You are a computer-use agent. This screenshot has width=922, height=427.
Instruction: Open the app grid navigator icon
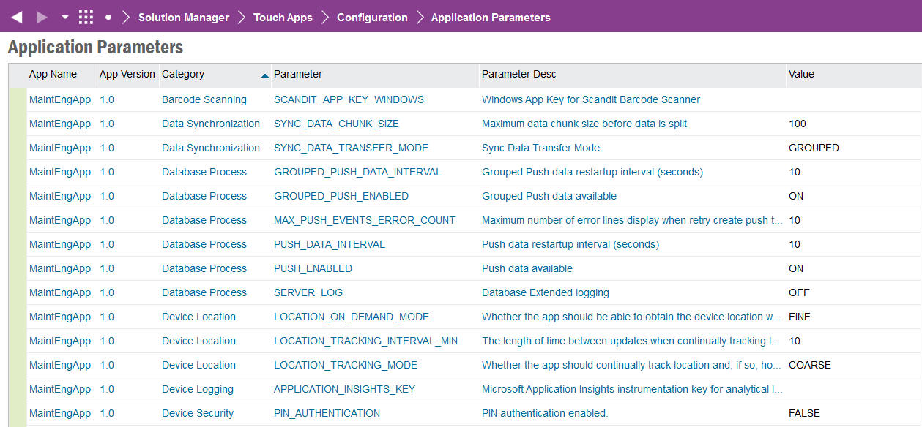pyautogui.click(x=86, y=17)
